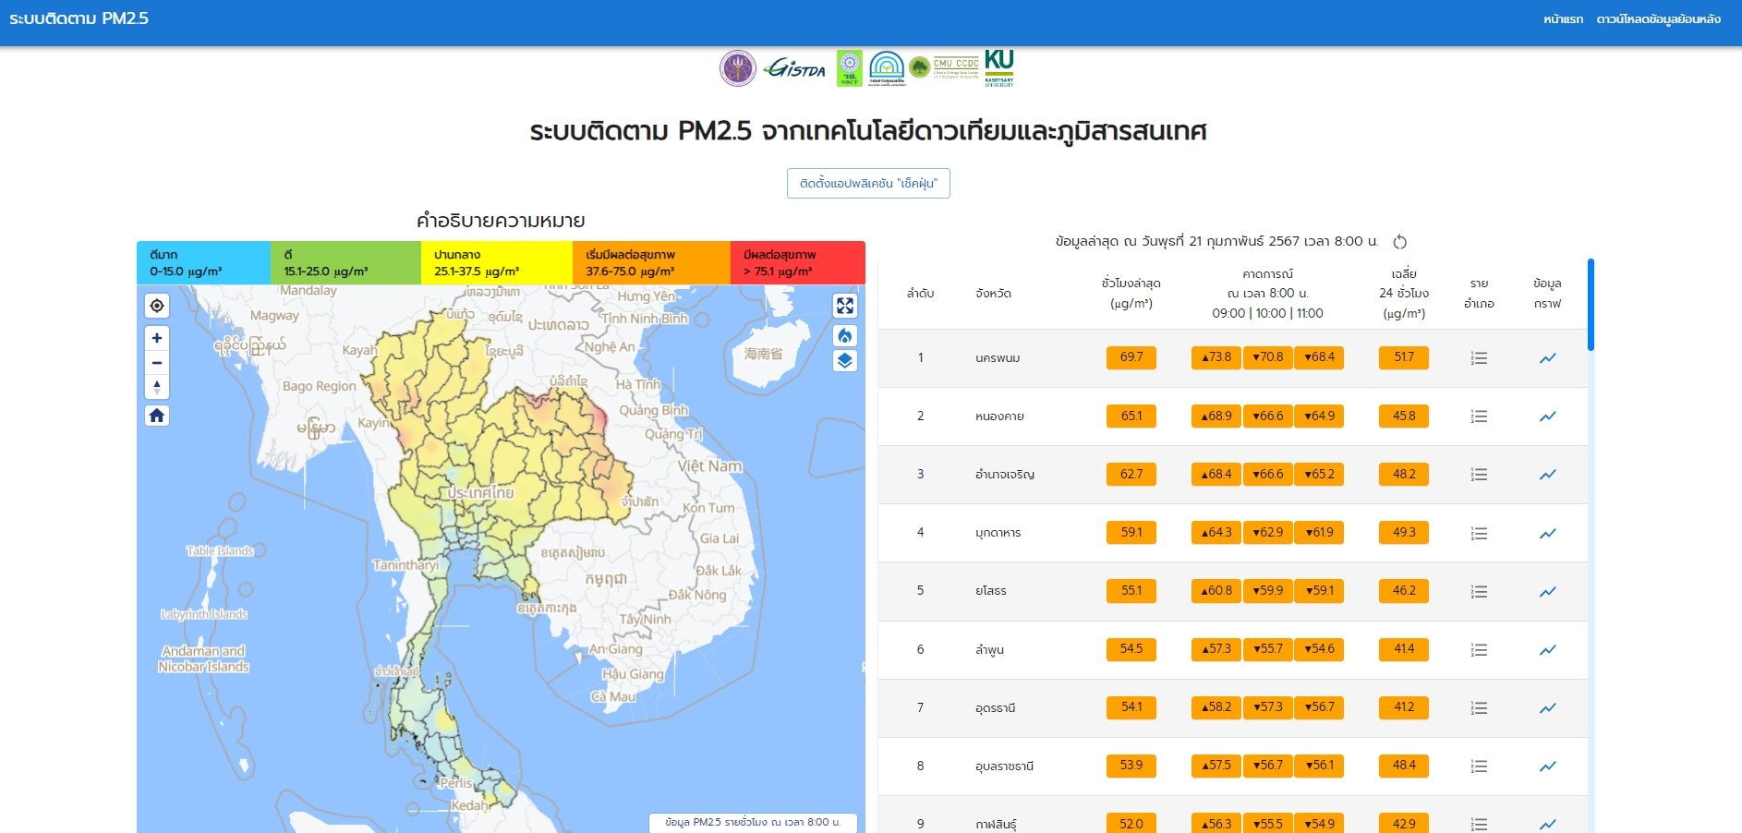Image resolution: width=1742 pixels, height=833 pixels.
Task: Open district list for อุบลราชธานี
Action: [1479, 767]
